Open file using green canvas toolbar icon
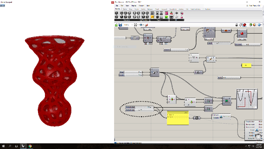Viewport: 264px width, 149px height. click(117, 25)
